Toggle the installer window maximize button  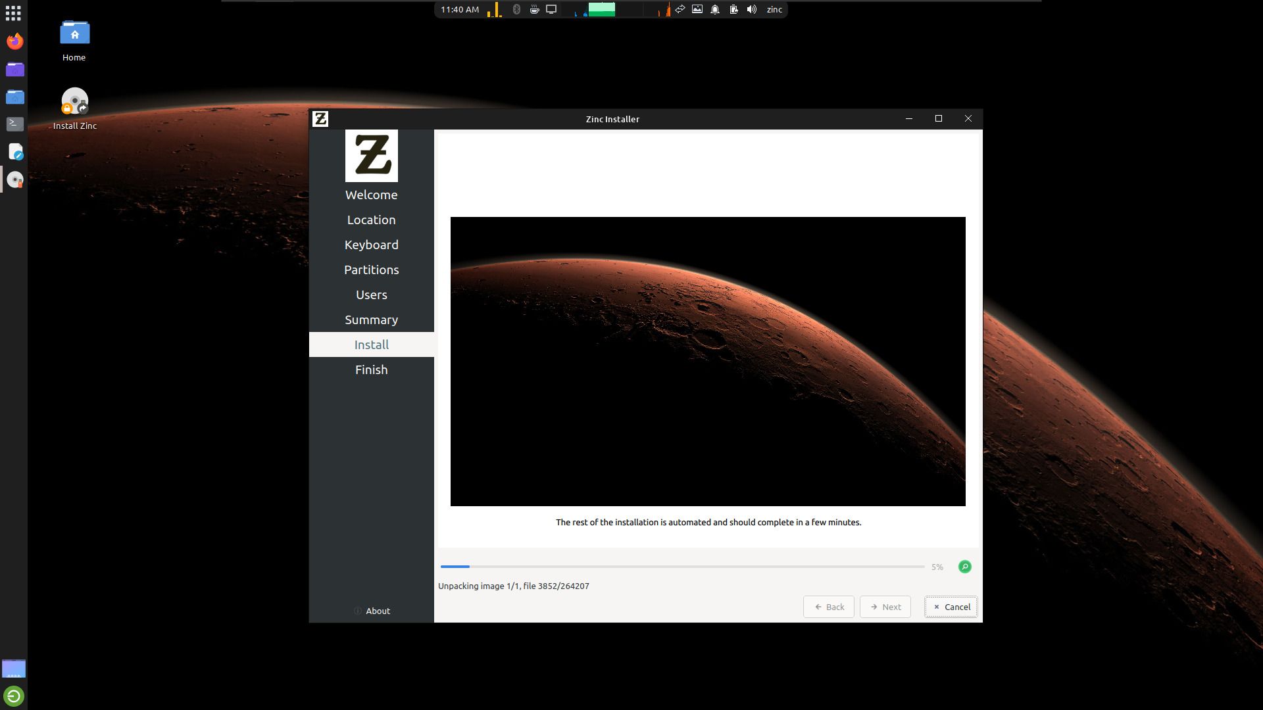coord(939,118)
